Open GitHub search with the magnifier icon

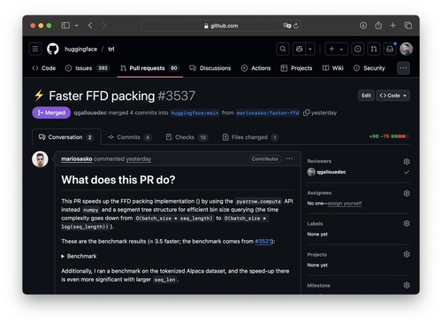[x=283, y=49]
